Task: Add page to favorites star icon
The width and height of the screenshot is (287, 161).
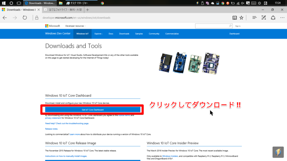Action: (x=241, y=18)
